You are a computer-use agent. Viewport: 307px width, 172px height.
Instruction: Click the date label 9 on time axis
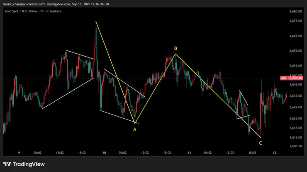(19, 153)
